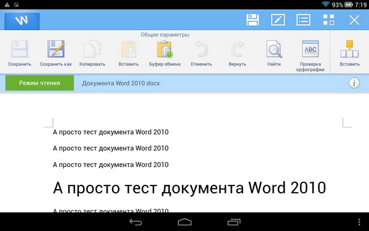The height and width of the screenshot is (231, 369).
Task: Select the Копировать ribbon button
Action: click(92, 53)
